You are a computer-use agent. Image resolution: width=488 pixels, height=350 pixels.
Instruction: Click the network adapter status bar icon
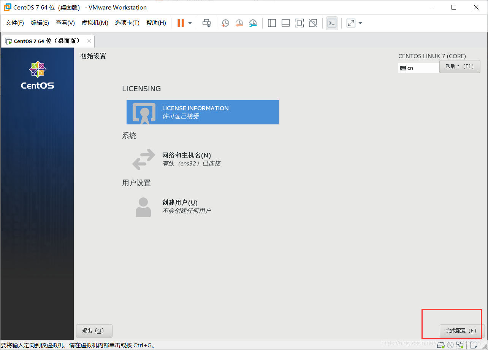[460, 345]
